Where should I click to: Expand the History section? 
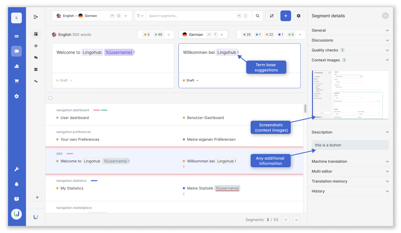click(350, 191)
